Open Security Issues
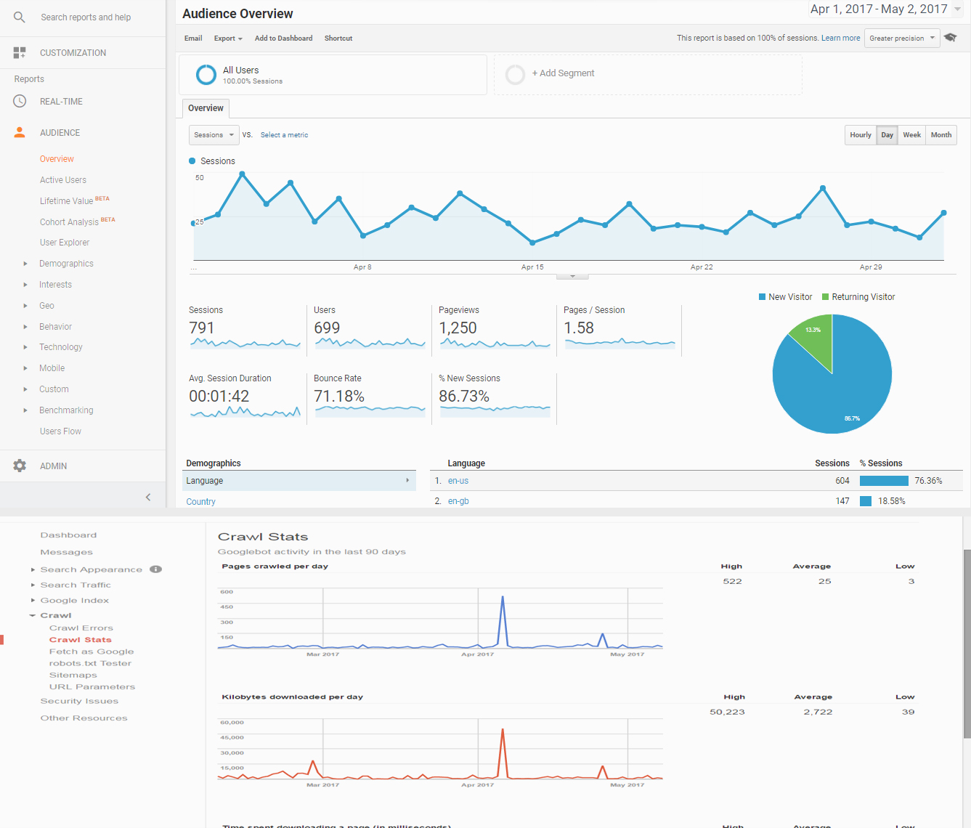The image size is (971, 828). point(79,701)
